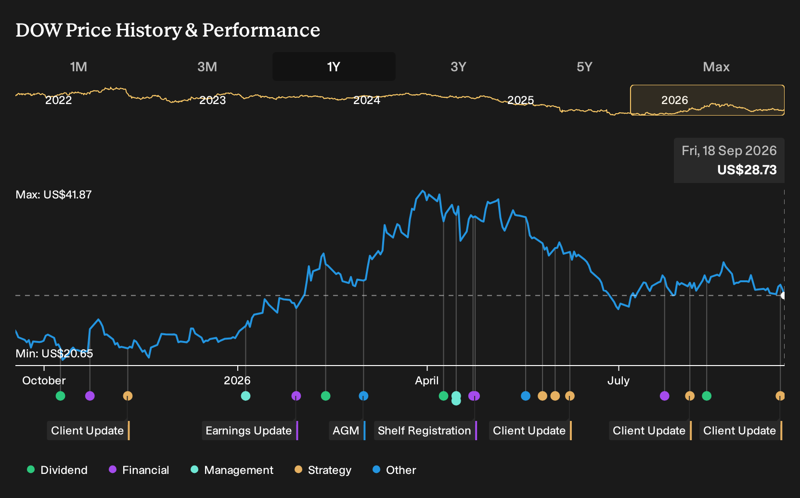
Task: Click green Dividend dot between Earnings Update and AGM
Action: pos(325,396)
